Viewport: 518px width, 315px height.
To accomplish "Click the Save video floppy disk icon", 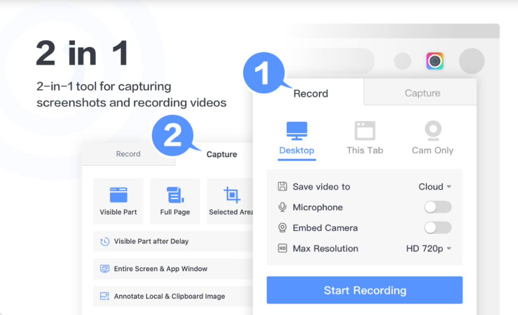I will [x=282, y=186].
